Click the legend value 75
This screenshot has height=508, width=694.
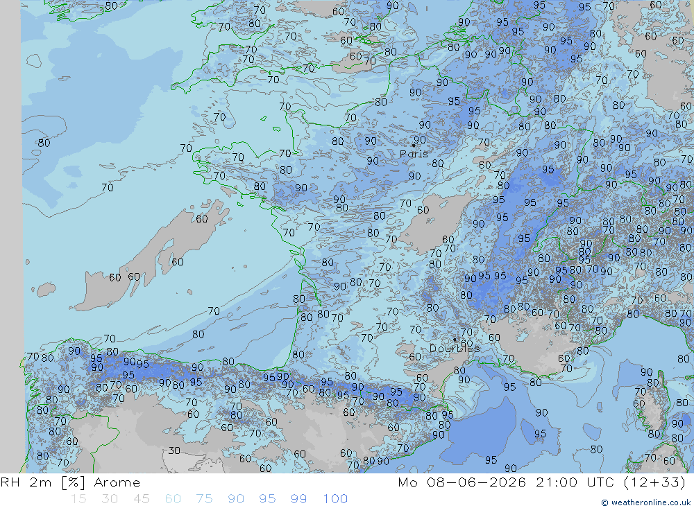pos(204,499)
